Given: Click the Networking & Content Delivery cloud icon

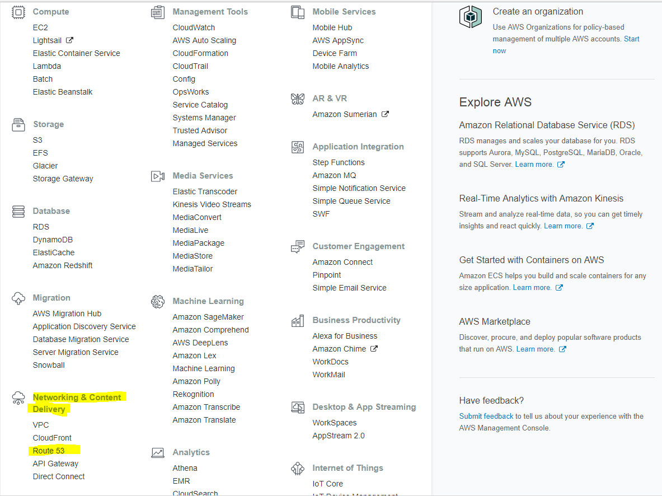Looking at the screenshot, I should 18,398.
